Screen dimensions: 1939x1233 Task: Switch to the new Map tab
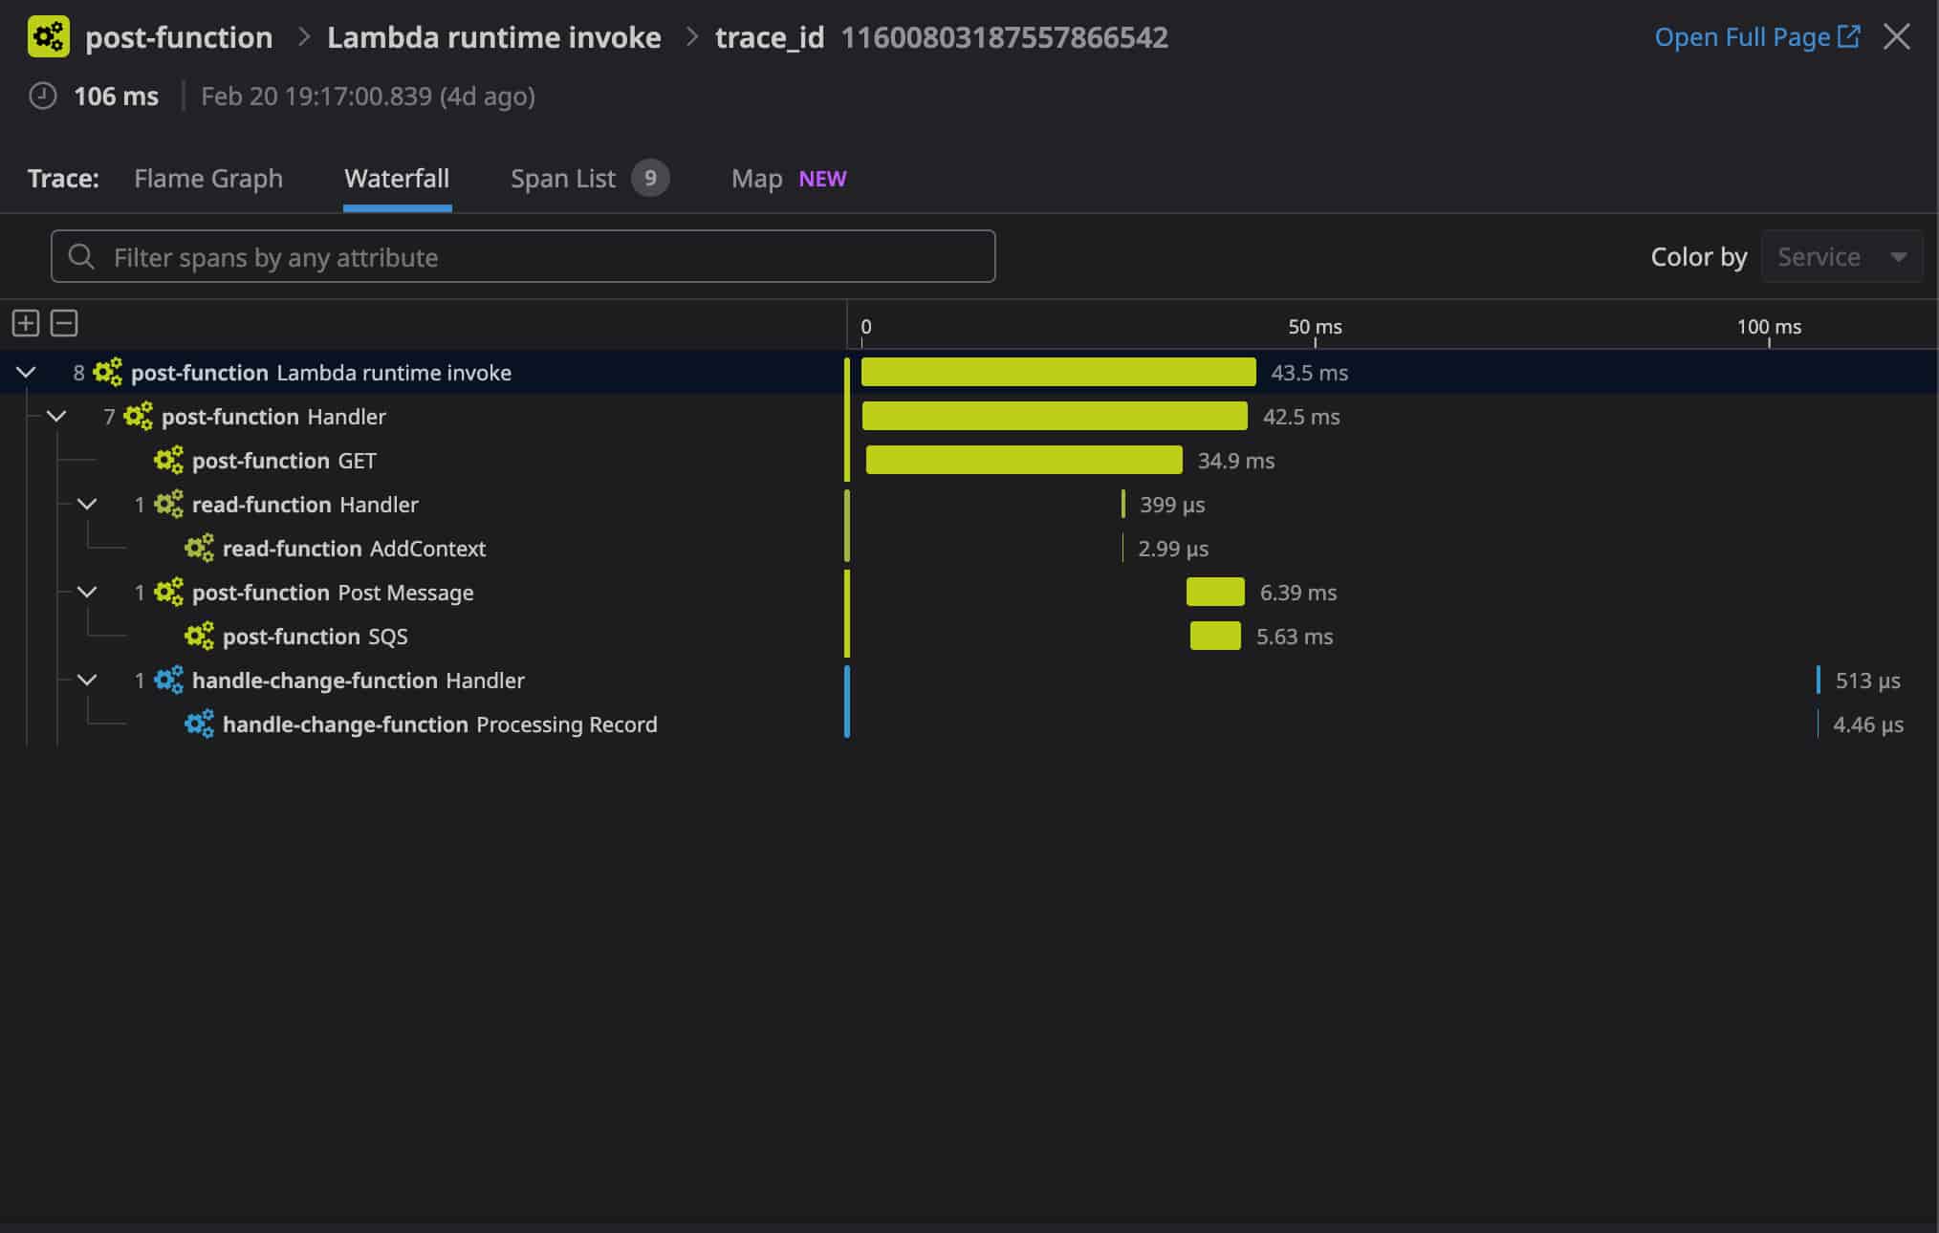click(756, 178)
